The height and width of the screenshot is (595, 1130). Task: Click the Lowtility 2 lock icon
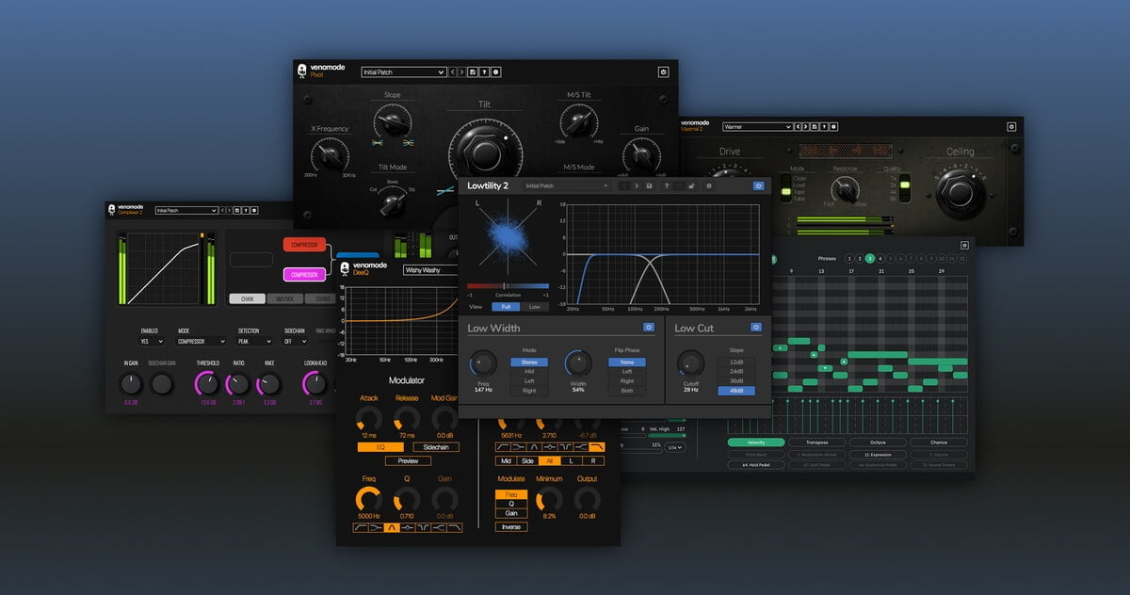[692, 185]
